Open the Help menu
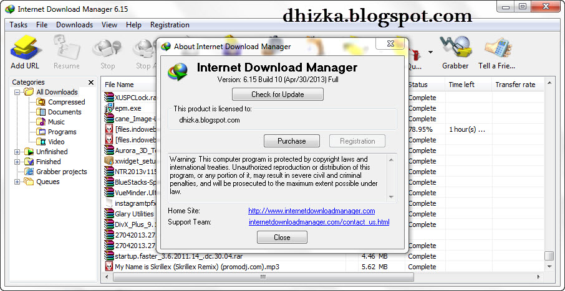Image resolution: width=565 pixels, height=291 pixels. pos(133,25)
